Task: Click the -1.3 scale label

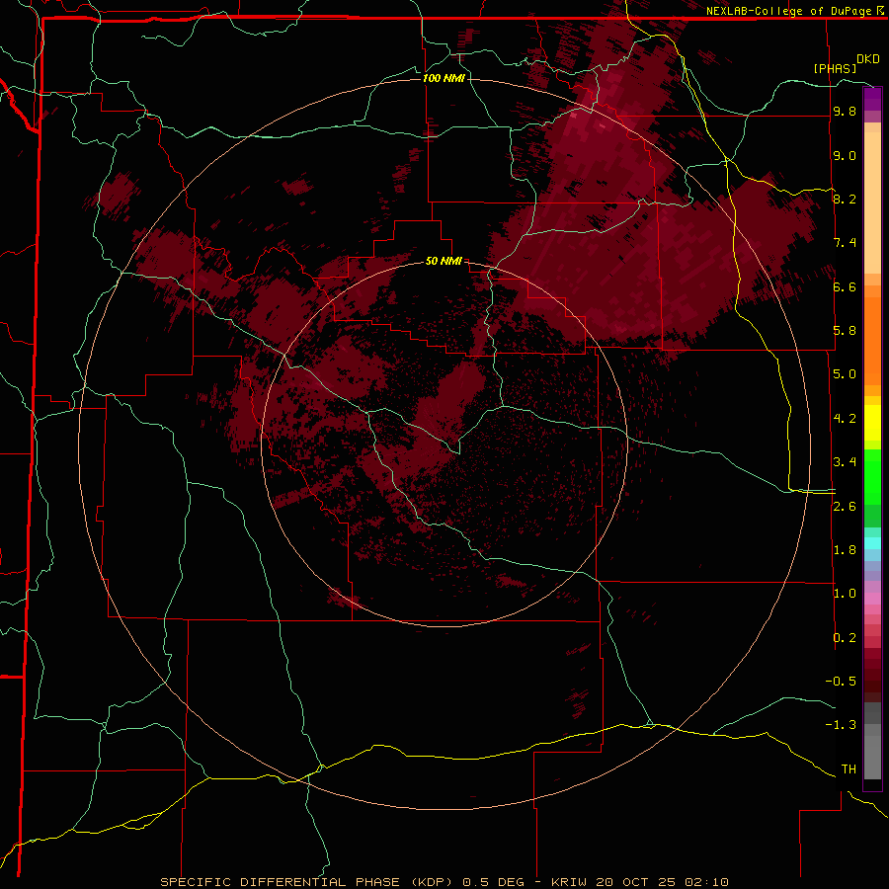Action: tap(841, 725)
